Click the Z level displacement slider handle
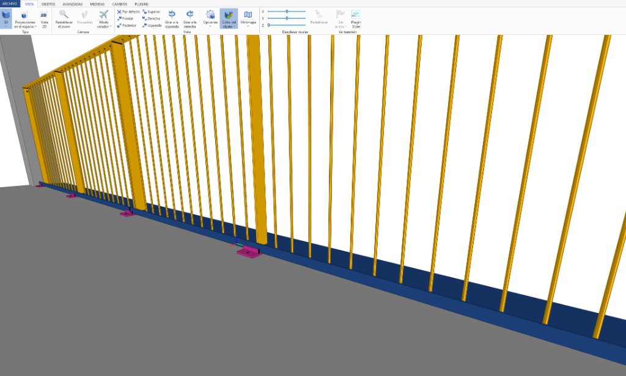 (269, 25)
